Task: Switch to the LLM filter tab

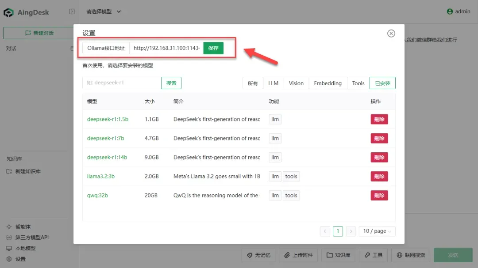Action: click(274, 83)
